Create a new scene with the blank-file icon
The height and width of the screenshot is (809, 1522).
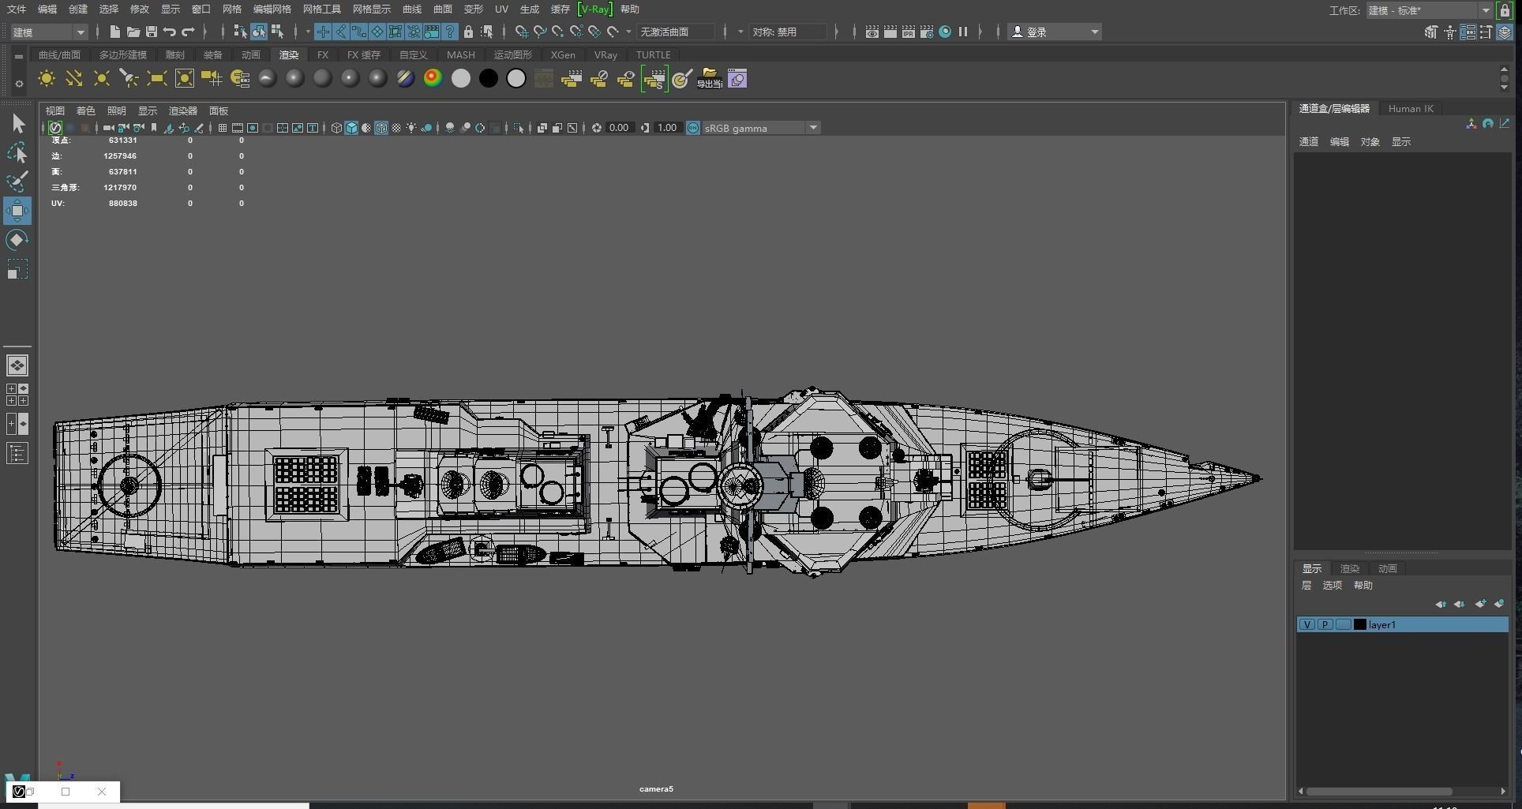(x=114, y=32)
